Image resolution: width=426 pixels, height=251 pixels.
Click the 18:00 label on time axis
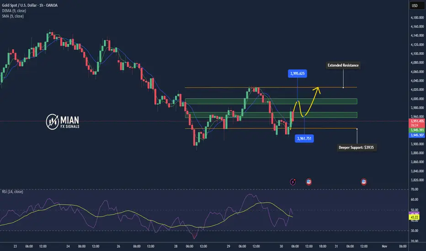tap(323, 246)
